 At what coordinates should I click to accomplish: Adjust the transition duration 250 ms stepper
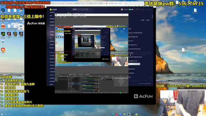pos(113,79)
